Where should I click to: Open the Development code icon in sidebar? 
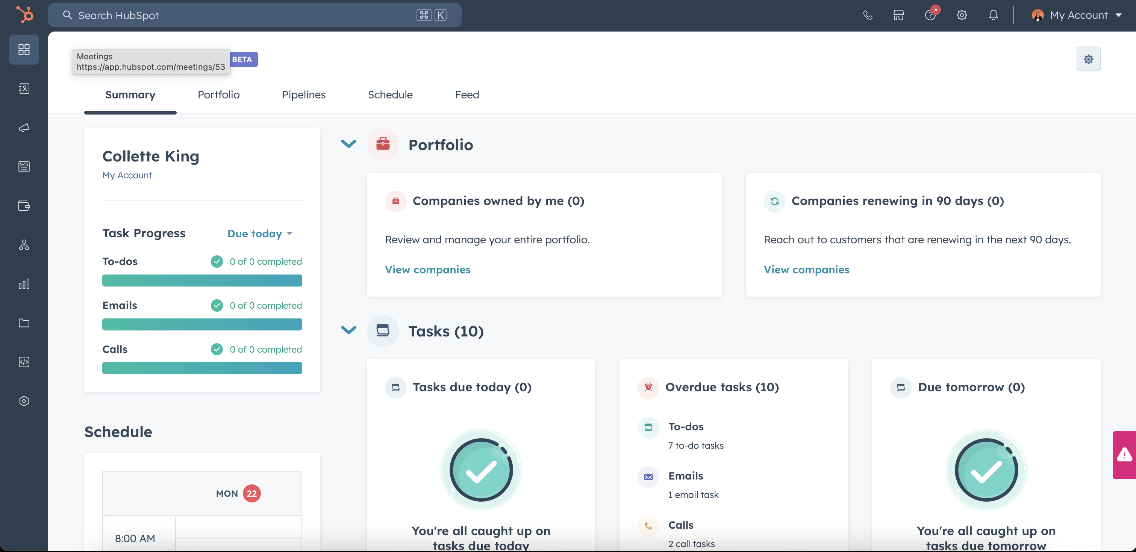coord(24,362)
